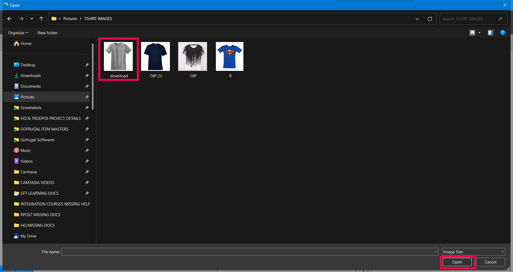Viewport: 513px width, 272px height.
Task: Go back using the back arrow
Action: tap(10, 19)
